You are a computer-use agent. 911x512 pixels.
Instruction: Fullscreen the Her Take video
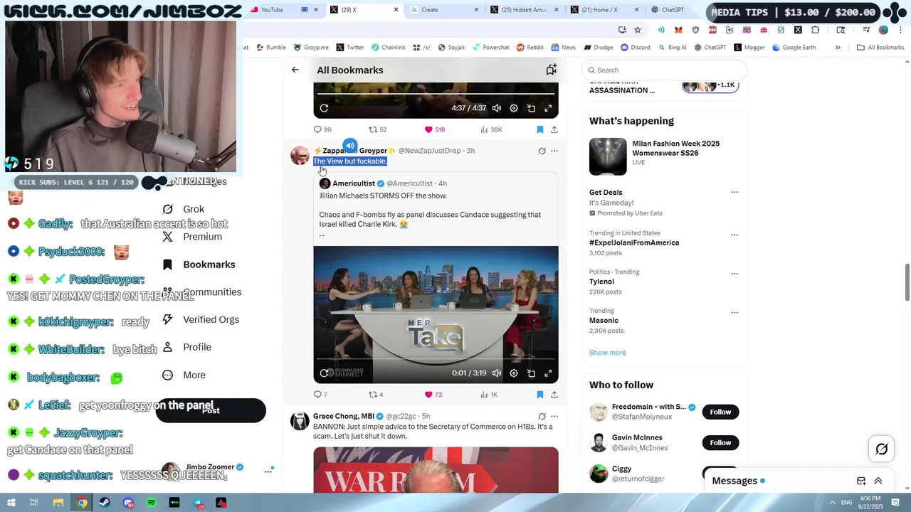[548, 373]
